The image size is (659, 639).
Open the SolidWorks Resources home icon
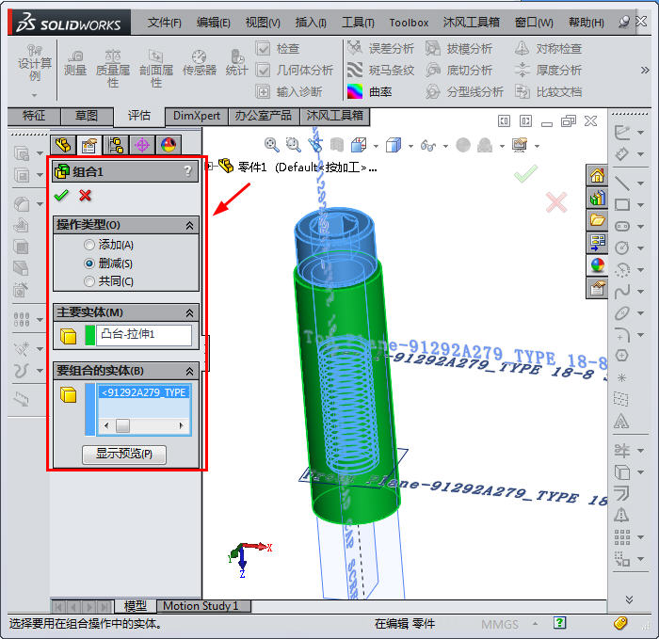(597, 175)
